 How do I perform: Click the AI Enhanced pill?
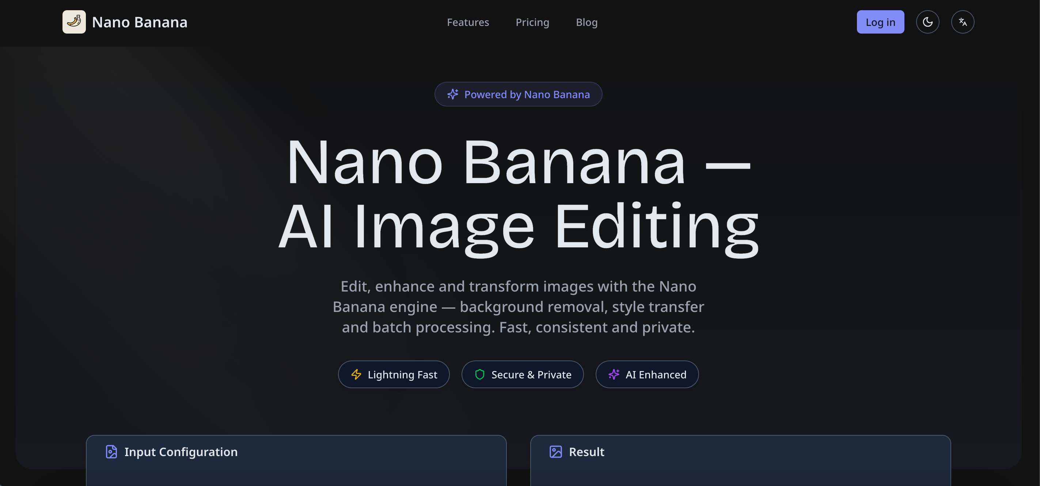tap(647, 374)
